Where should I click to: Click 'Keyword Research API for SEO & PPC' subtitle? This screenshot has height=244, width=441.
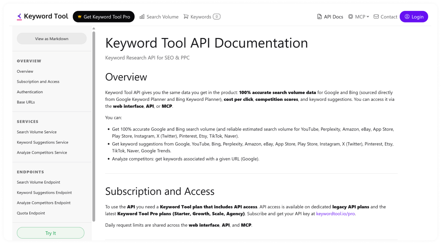pyautogui.click(x=147, y=58)
